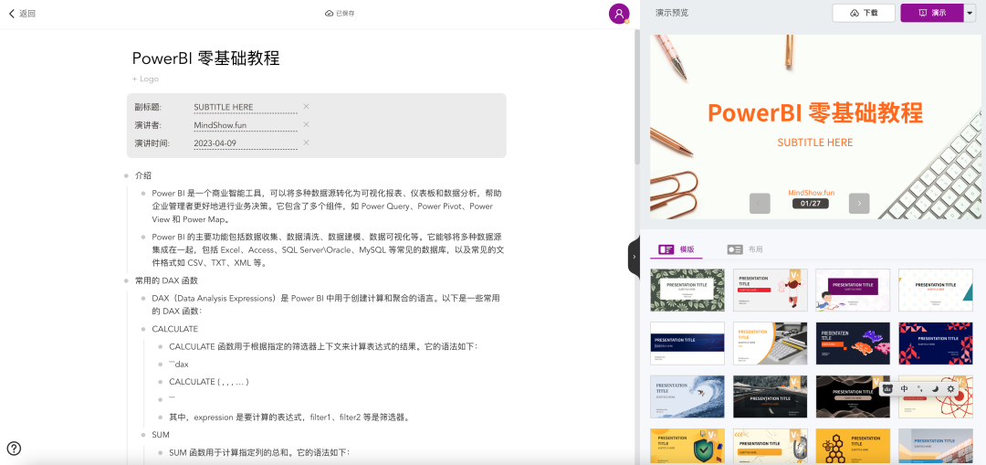This screenshot has height=465, width=986.
Task: Select the ocean wave surfer template
Action: (x=687, y=396)
